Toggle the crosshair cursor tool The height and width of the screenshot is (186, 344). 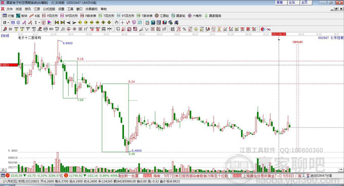[x=122, y=22]
